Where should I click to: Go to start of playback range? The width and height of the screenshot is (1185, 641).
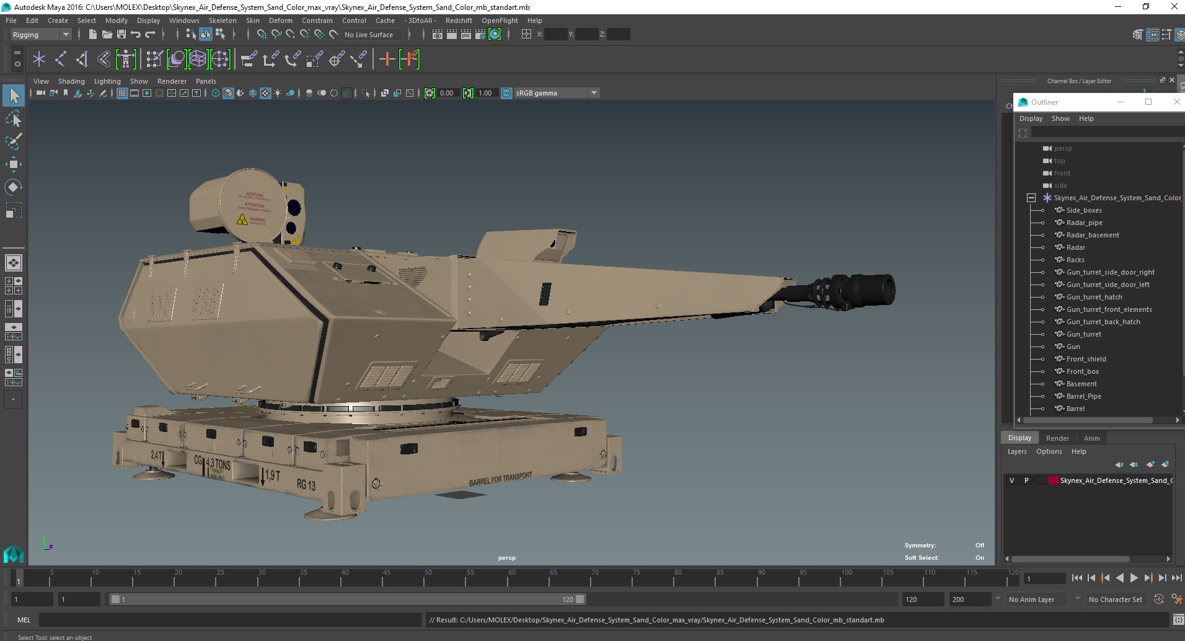pyautogui.click(x=1077, y=578)
